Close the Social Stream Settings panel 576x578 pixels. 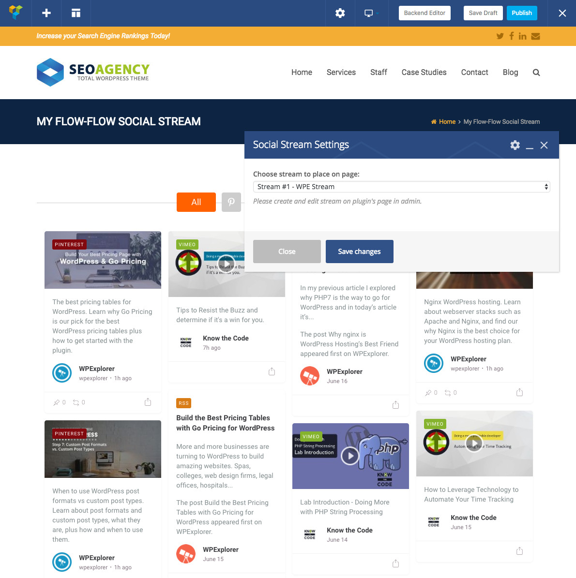click(x=544, y=145)
